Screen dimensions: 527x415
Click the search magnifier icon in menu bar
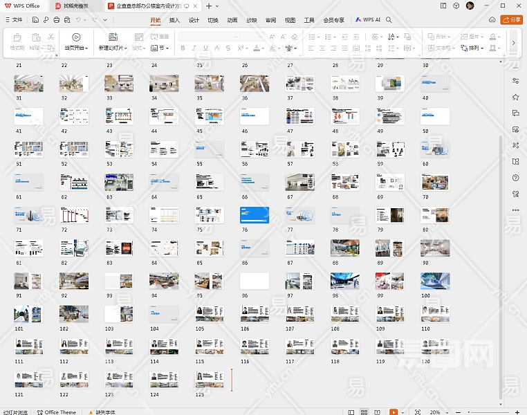pyautogui.click(x=389, y=20)
